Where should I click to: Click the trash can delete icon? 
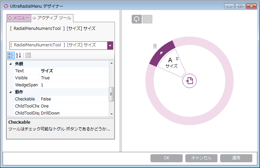coord(155,46)
